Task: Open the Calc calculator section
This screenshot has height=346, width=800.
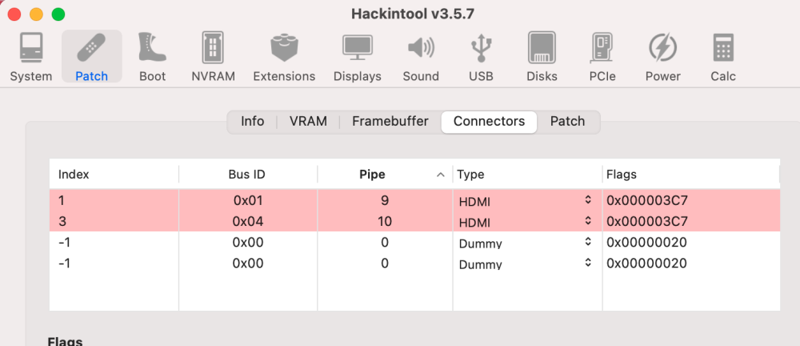Action: [723, 56]
